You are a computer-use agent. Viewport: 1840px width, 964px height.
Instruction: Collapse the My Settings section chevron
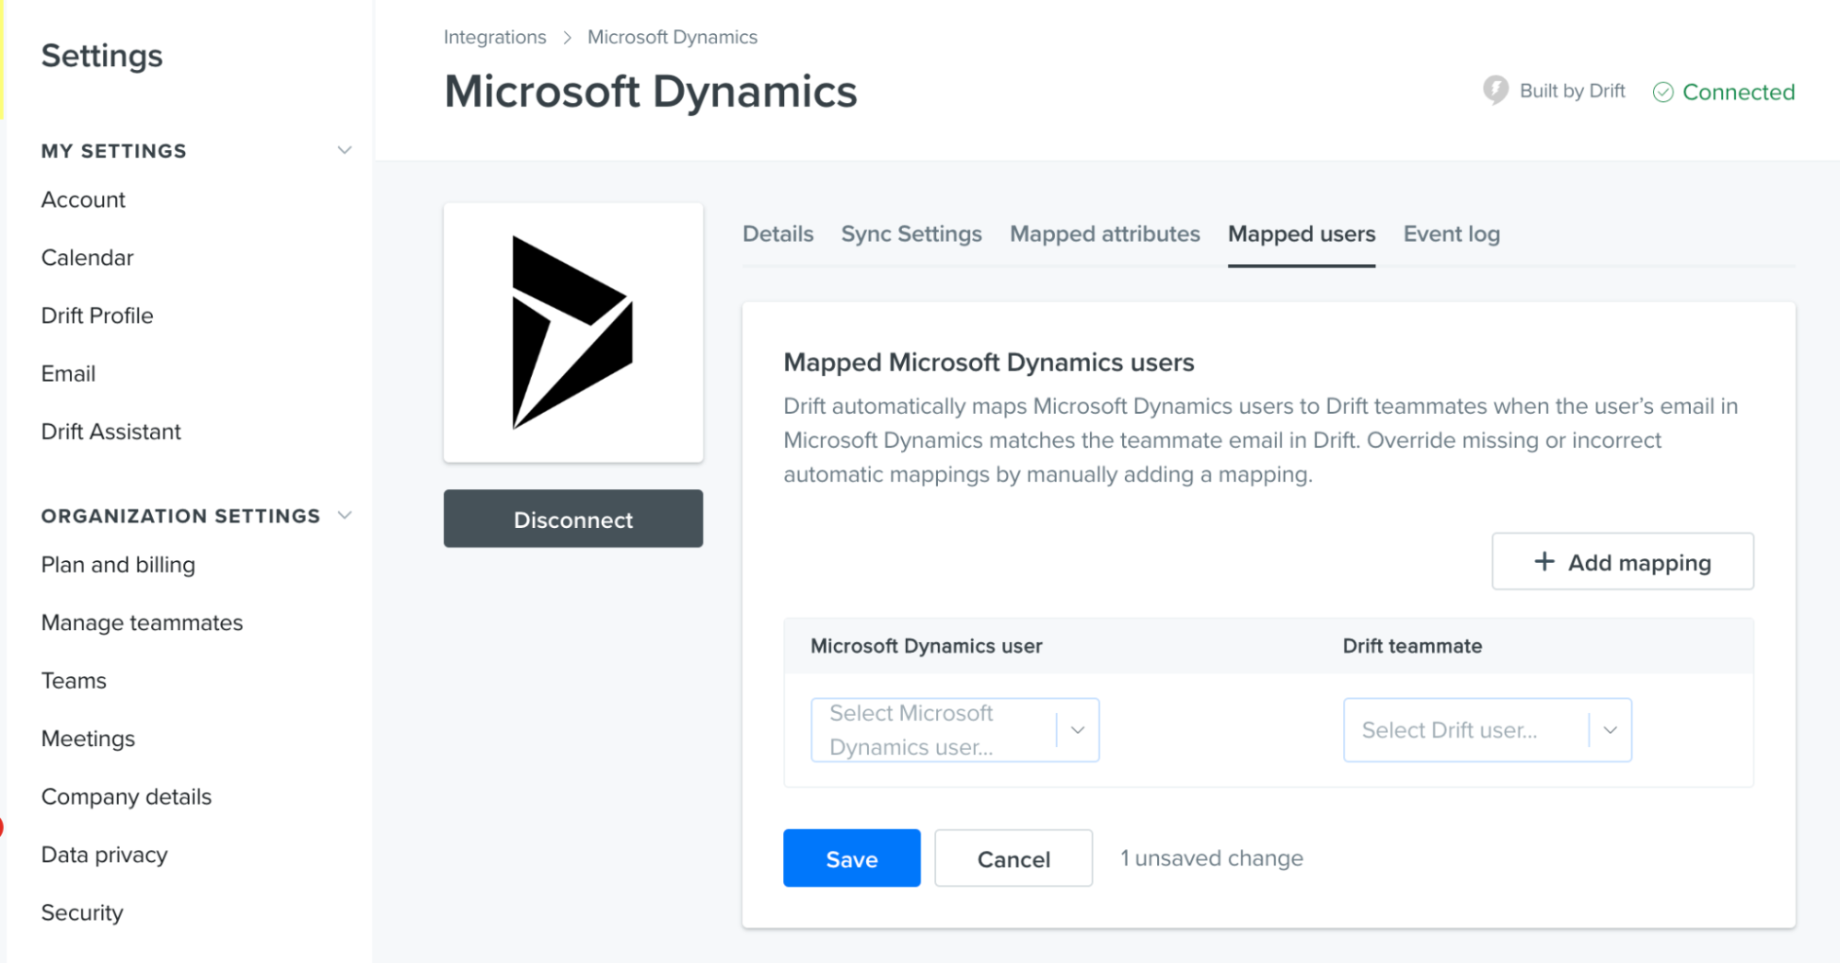(344, 150)
